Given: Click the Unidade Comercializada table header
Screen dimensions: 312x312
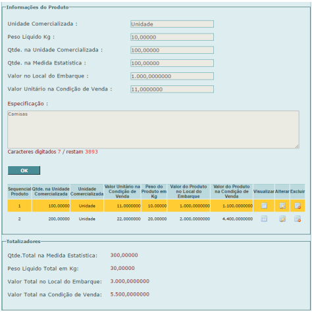Looking at the screenshot, I should click(87, 191).
